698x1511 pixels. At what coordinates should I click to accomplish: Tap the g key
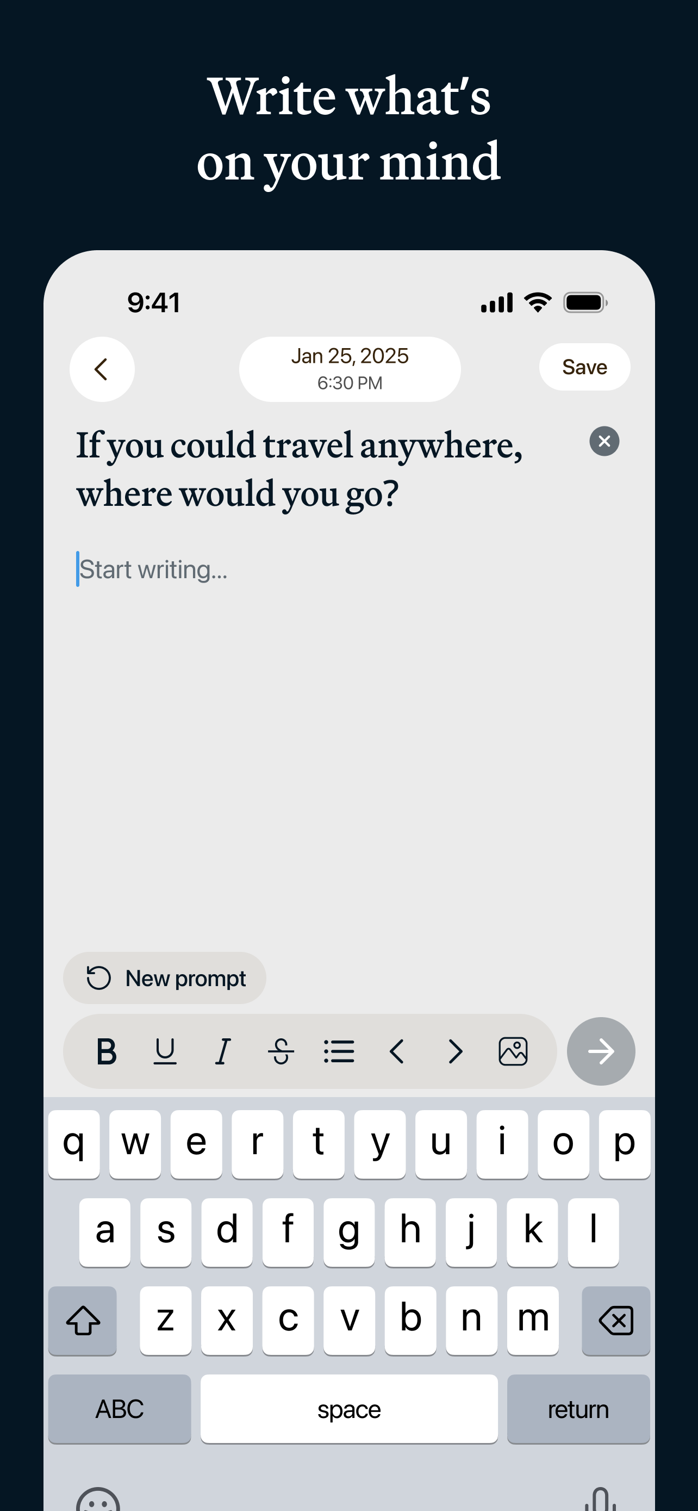coord(348,1232)
